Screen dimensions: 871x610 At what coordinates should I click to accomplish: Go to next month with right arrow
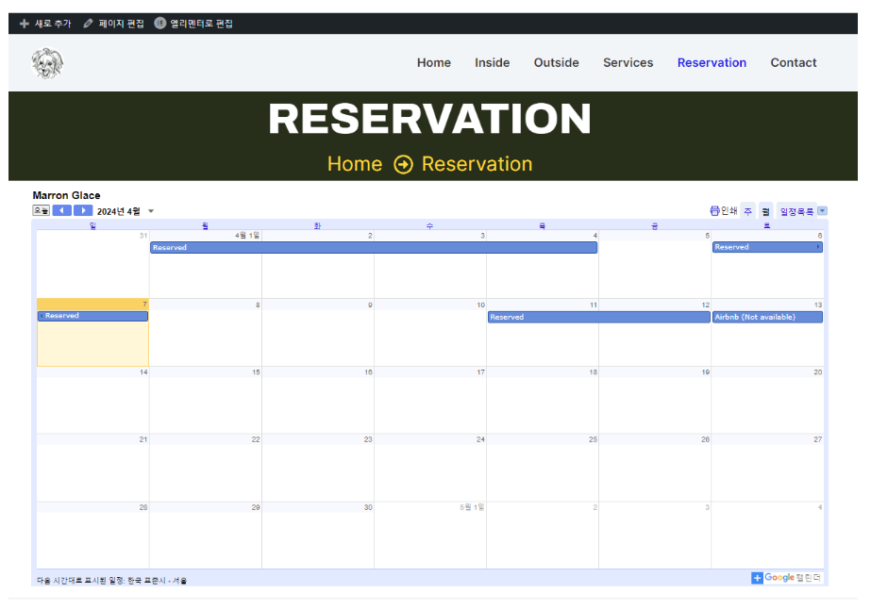[83, 211]
